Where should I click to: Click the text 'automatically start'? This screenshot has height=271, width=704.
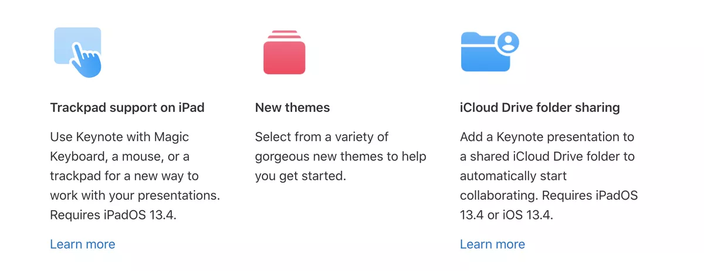[x=513, y=176]
